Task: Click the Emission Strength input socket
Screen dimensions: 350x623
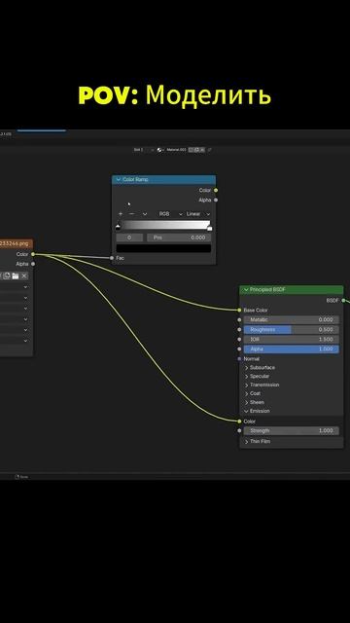Action: pos(239,430)
